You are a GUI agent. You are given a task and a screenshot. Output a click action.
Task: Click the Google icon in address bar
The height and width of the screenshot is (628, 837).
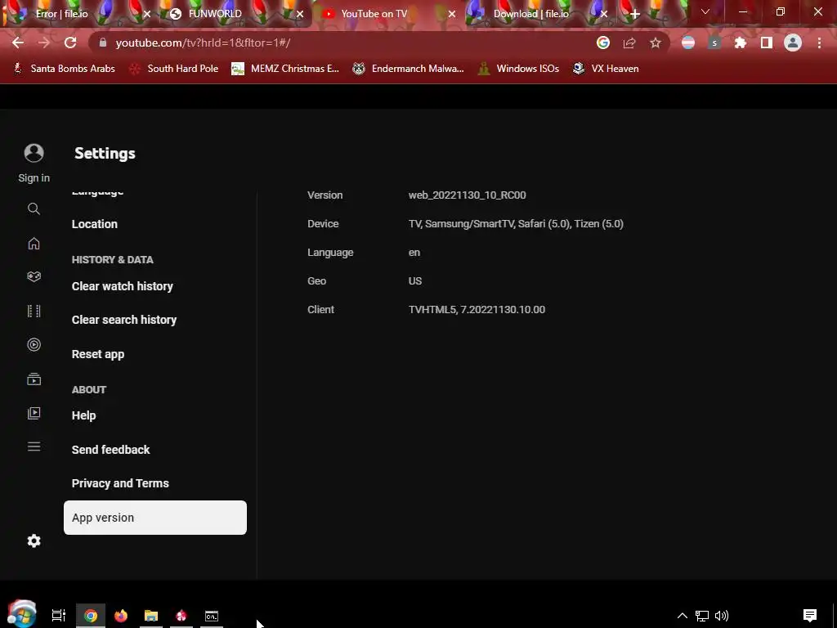(x=603, y=43)
